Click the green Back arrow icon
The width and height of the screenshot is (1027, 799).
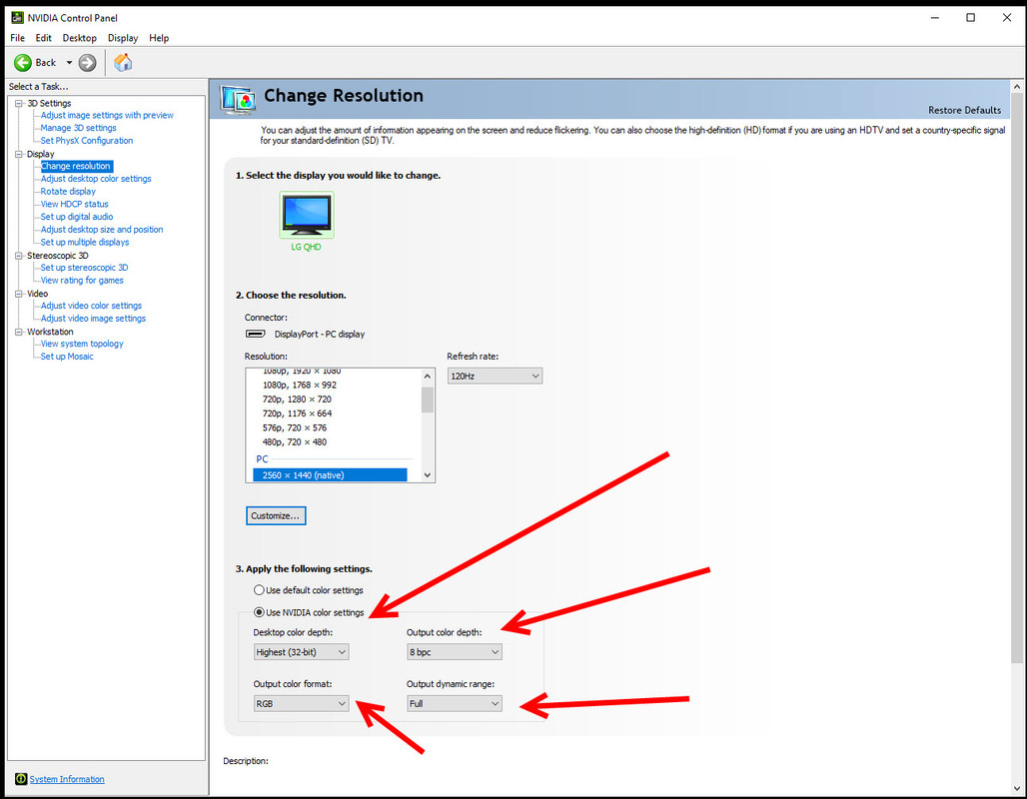tap(23, 63)
